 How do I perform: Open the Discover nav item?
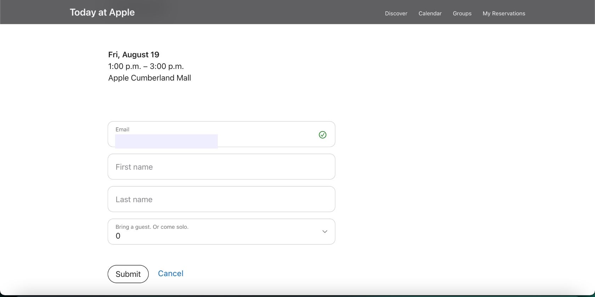[396, 13]
